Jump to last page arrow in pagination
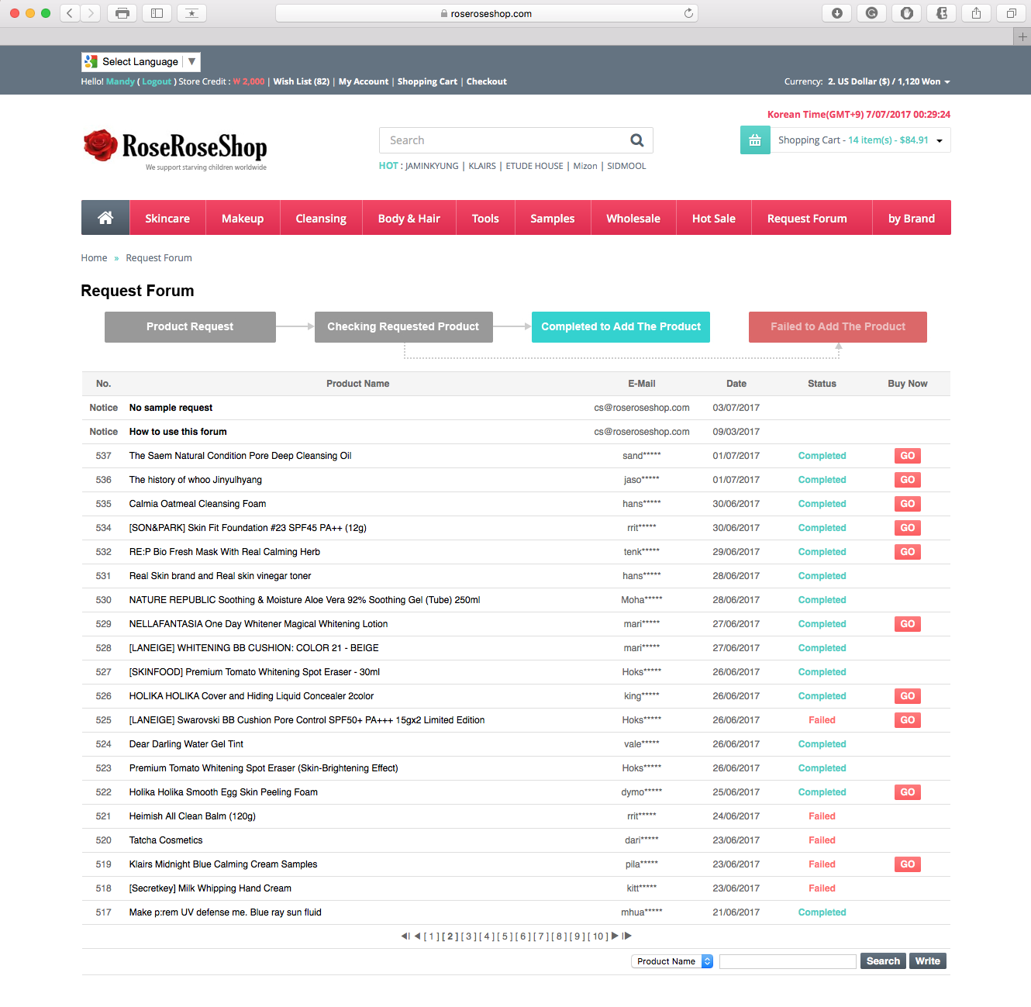 point(627,936)
